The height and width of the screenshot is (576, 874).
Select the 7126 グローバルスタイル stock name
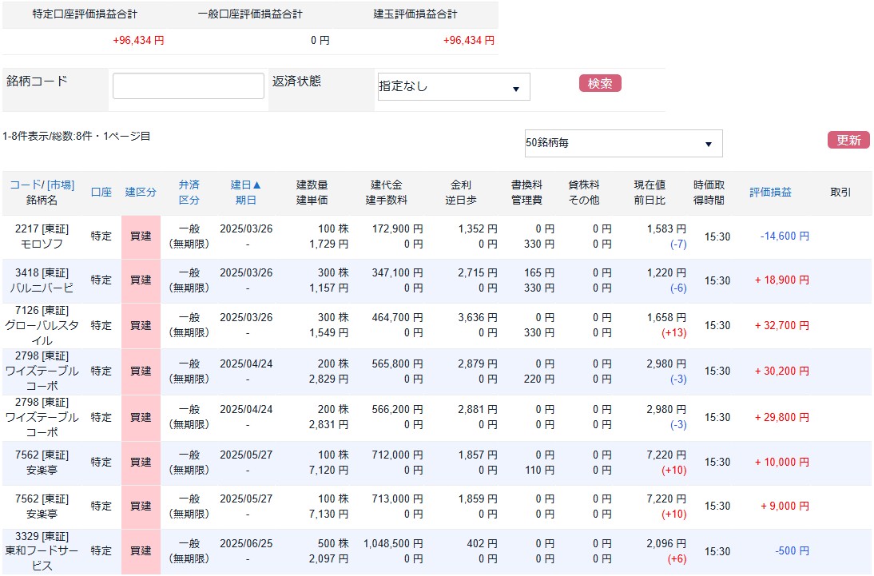(x=42, y=333)
